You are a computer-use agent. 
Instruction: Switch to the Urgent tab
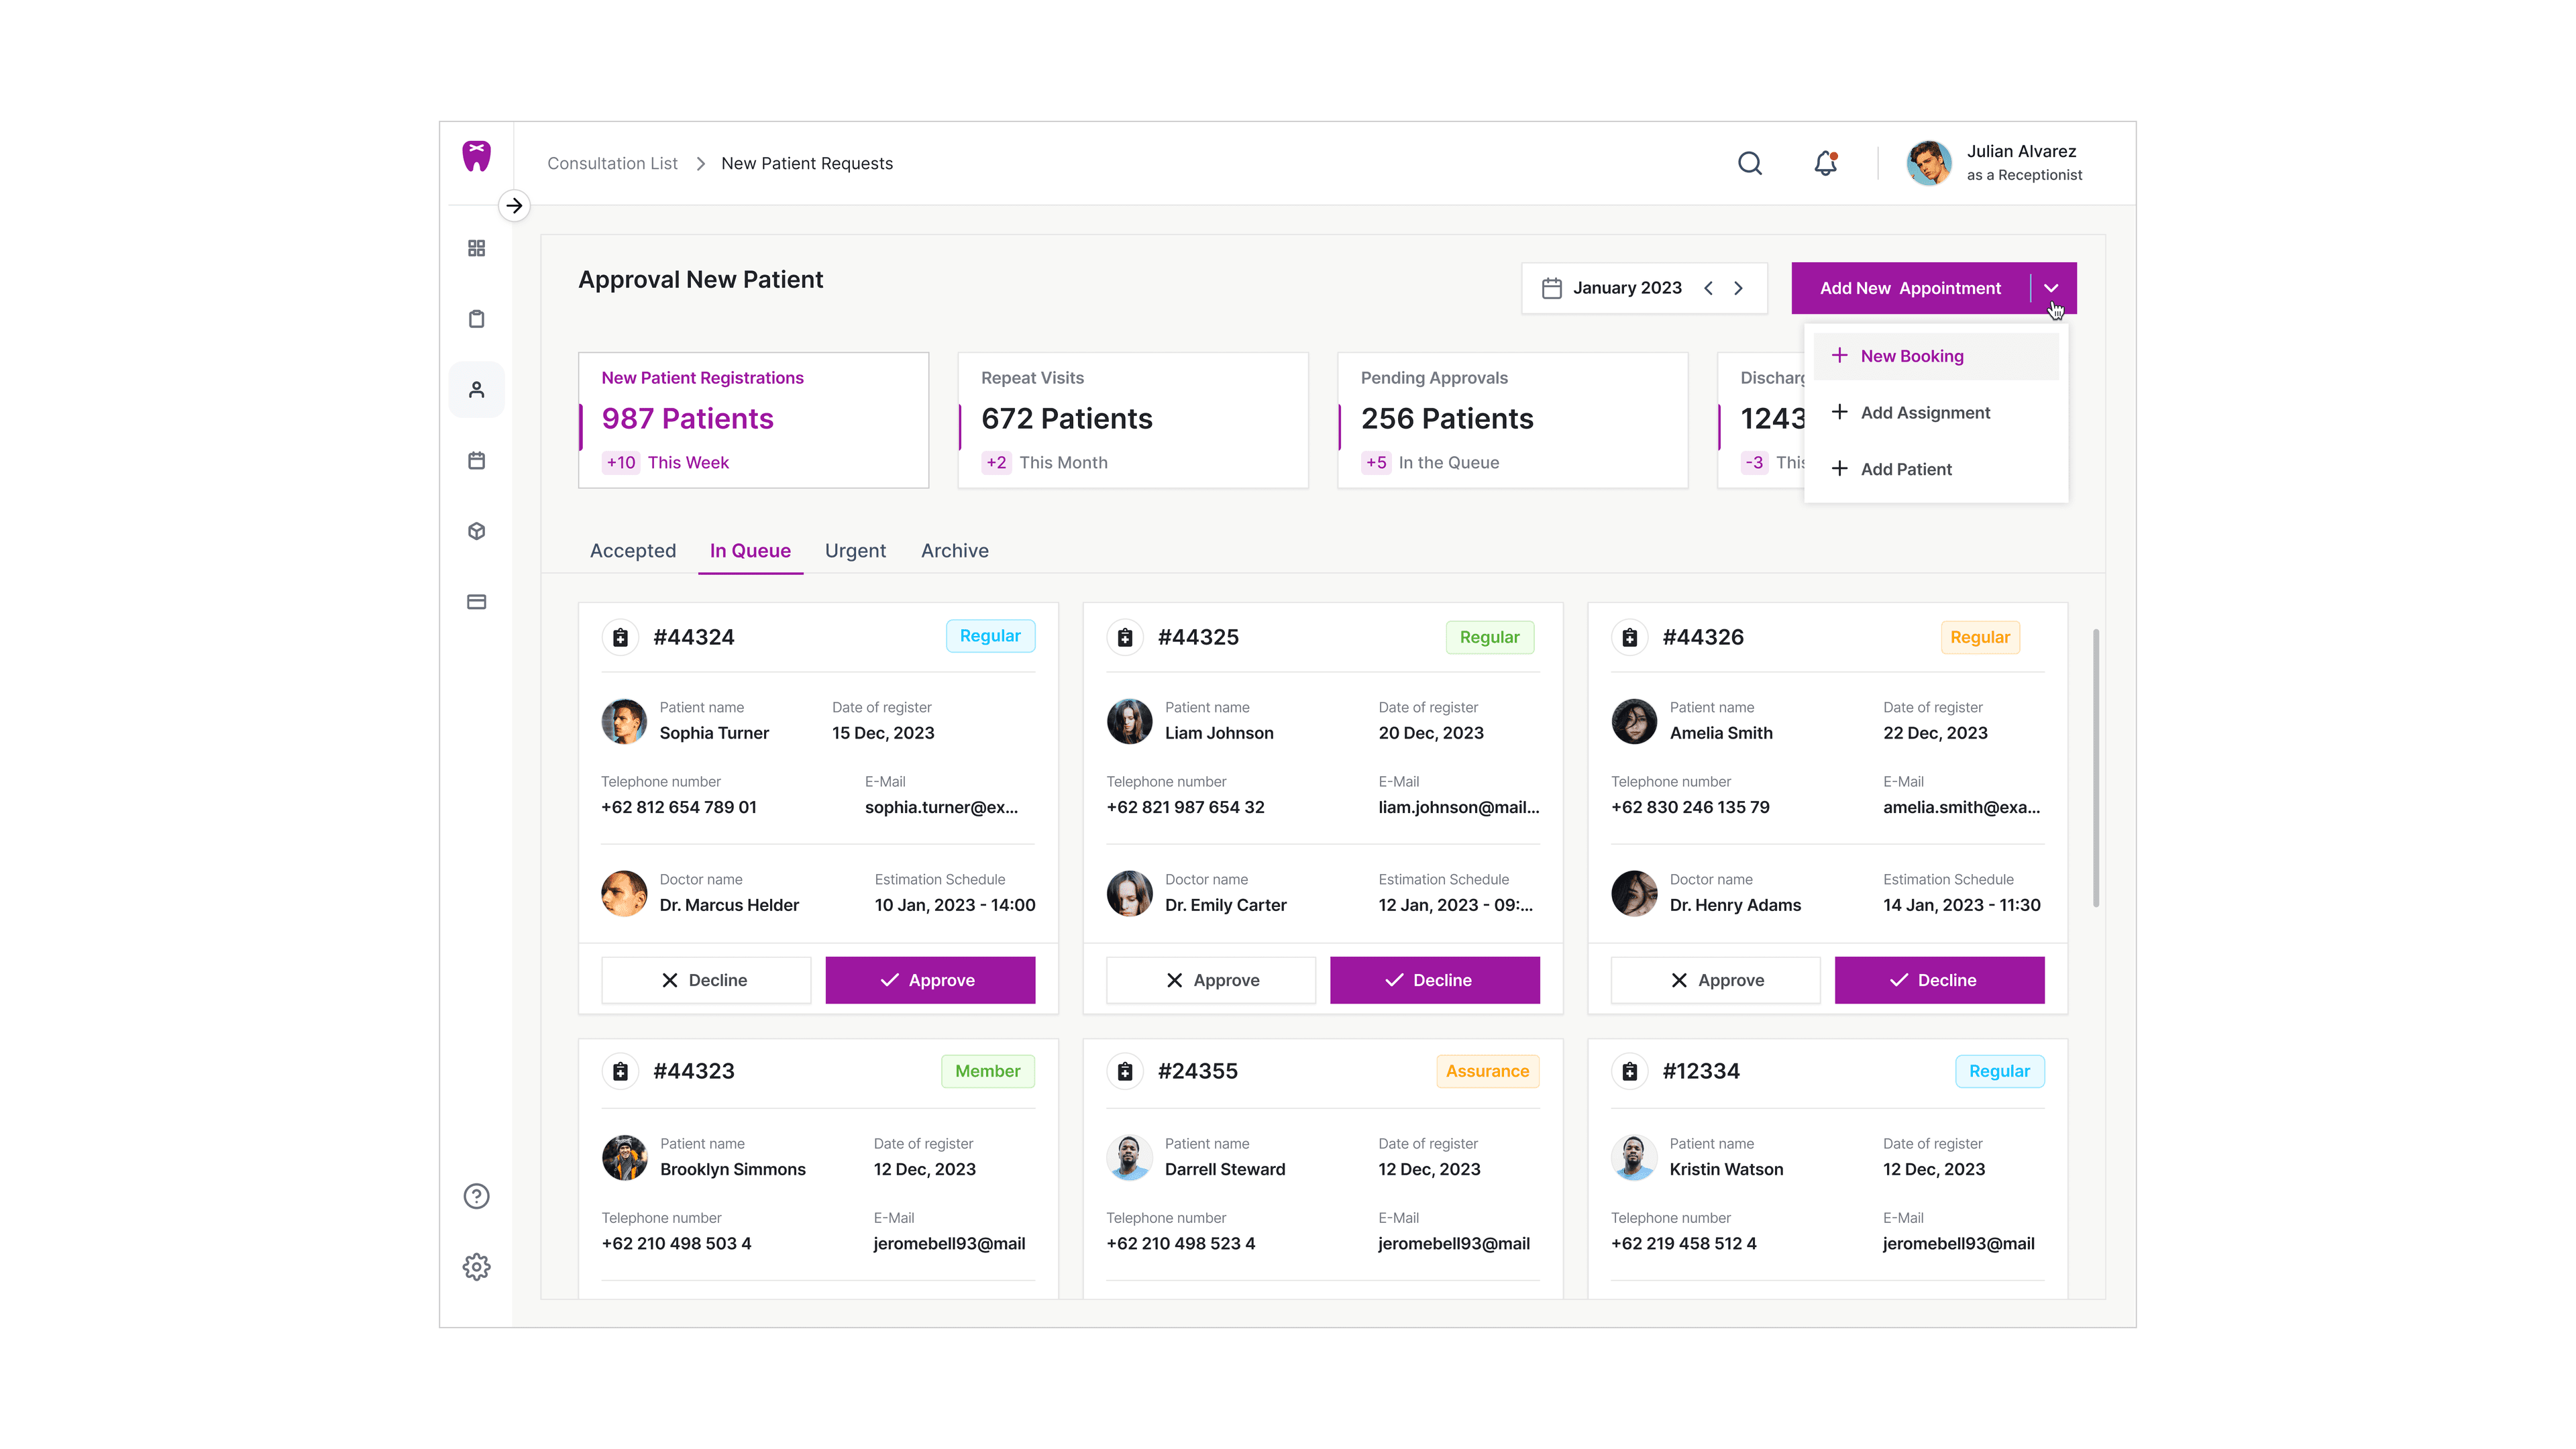pos(855,551)
